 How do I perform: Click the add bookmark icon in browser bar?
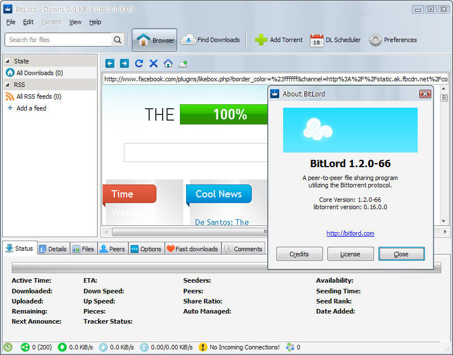[x=183, y=63]
